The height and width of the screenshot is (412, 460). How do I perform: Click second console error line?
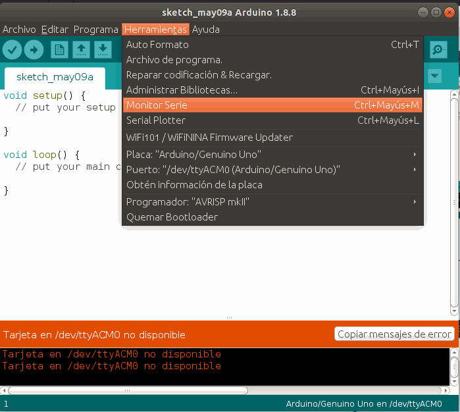(x=111, y=366)
